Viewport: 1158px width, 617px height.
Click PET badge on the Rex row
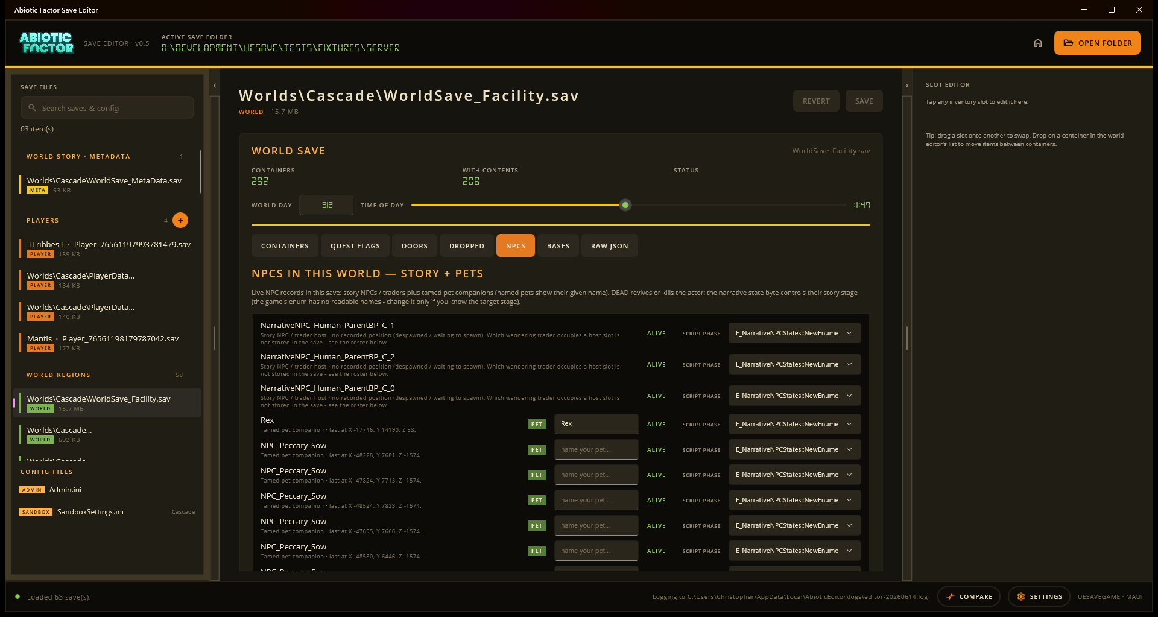(x=537, y=425)
